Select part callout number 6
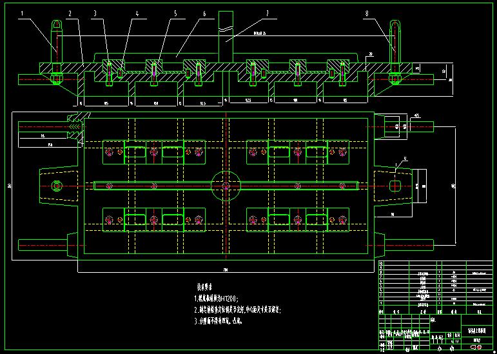The image size is (497, 354). pos(204,14)
